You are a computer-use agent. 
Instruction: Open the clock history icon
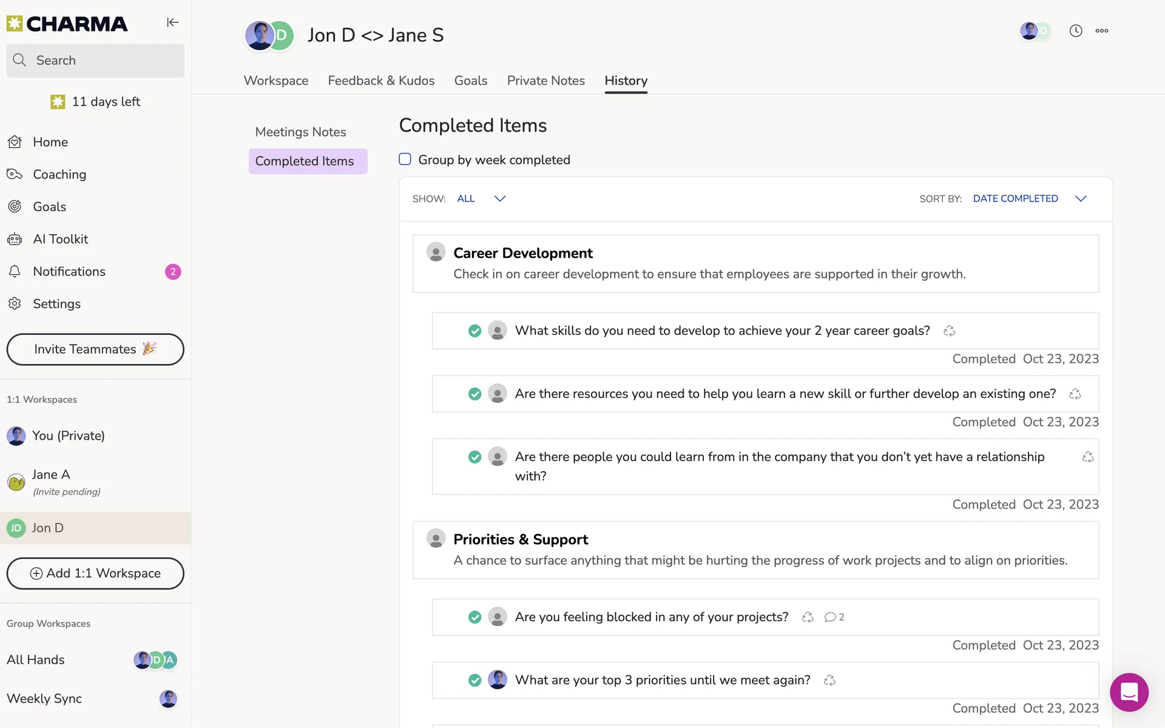pyautogui.click(x=1075, y=31)
